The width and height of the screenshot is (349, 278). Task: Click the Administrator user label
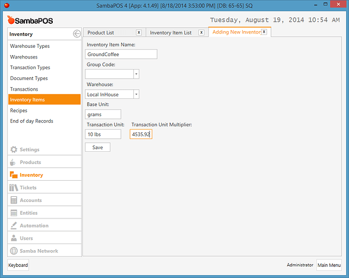click(300, 265)
